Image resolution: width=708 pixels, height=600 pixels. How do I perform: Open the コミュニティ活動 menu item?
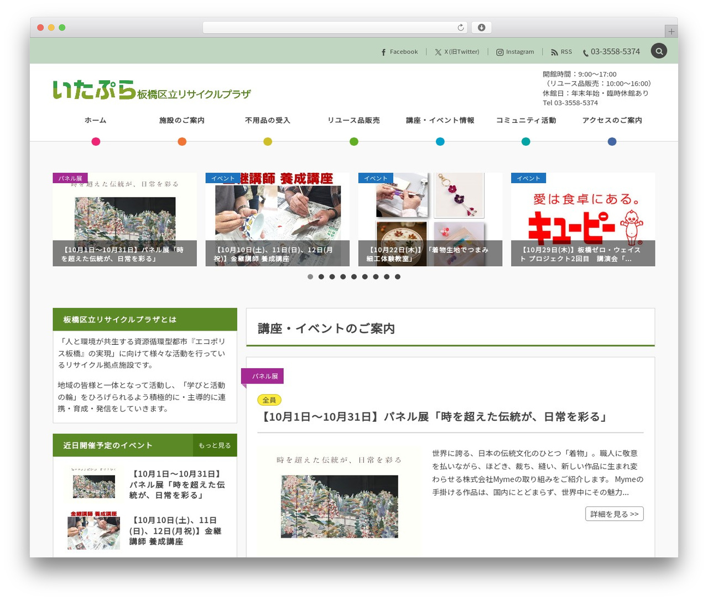coord(526,120)
